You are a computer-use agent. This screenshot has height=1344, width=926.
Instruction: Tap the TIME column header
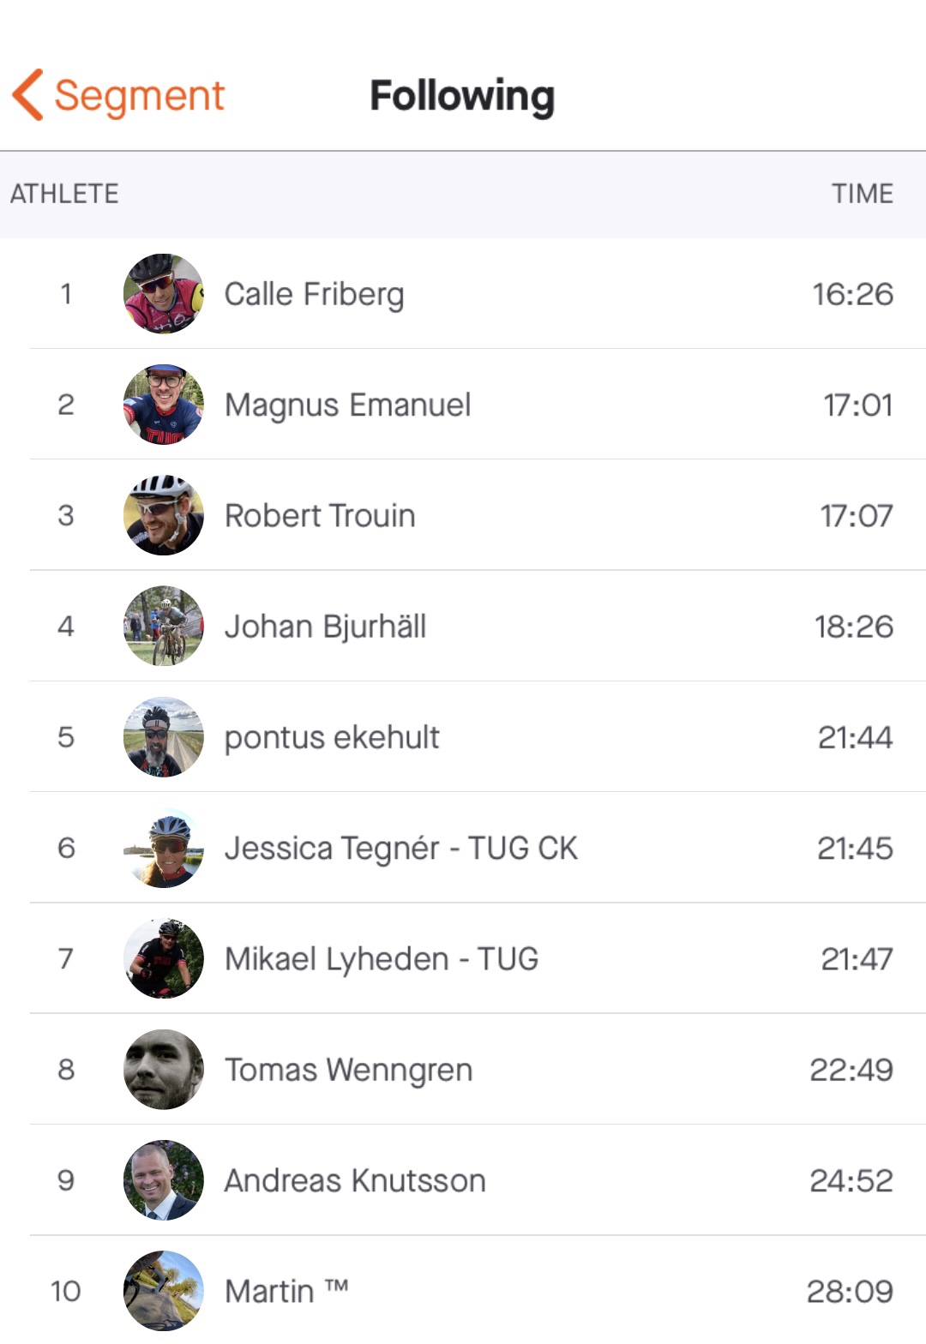(x=862, y=194)
